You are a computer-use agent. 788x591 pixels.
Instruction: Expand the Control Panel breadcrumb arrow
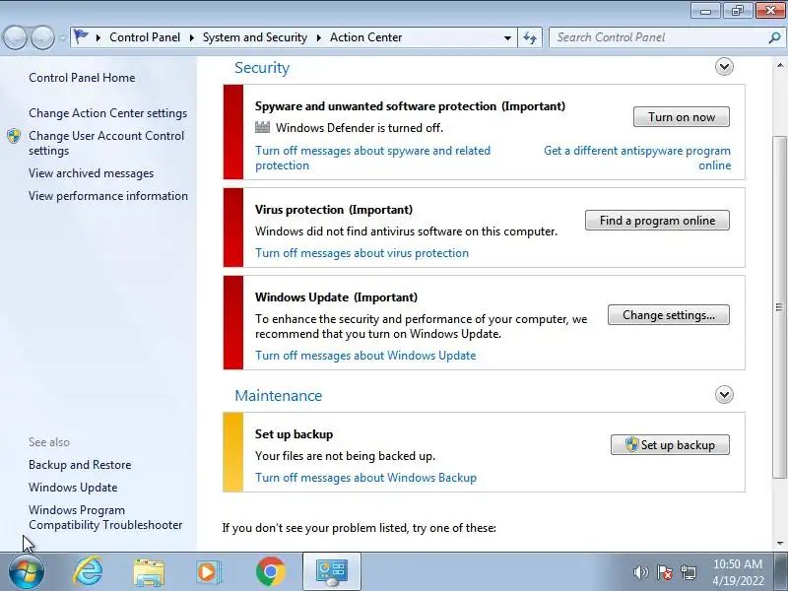[191, 37]
